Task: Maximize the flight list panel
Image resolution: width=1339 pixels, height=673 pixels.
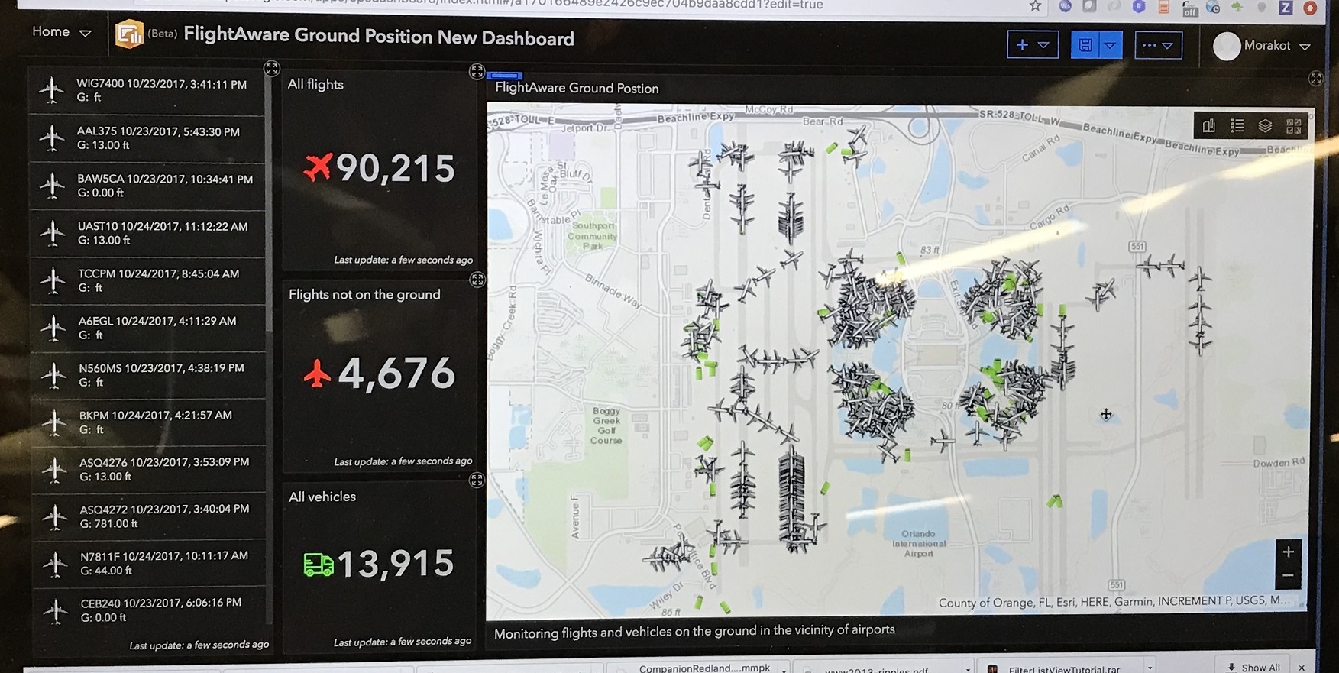Action: click(272, 69)
